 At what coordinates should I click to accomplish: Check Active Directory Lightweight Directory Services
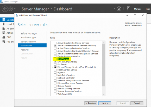[55, 51]
